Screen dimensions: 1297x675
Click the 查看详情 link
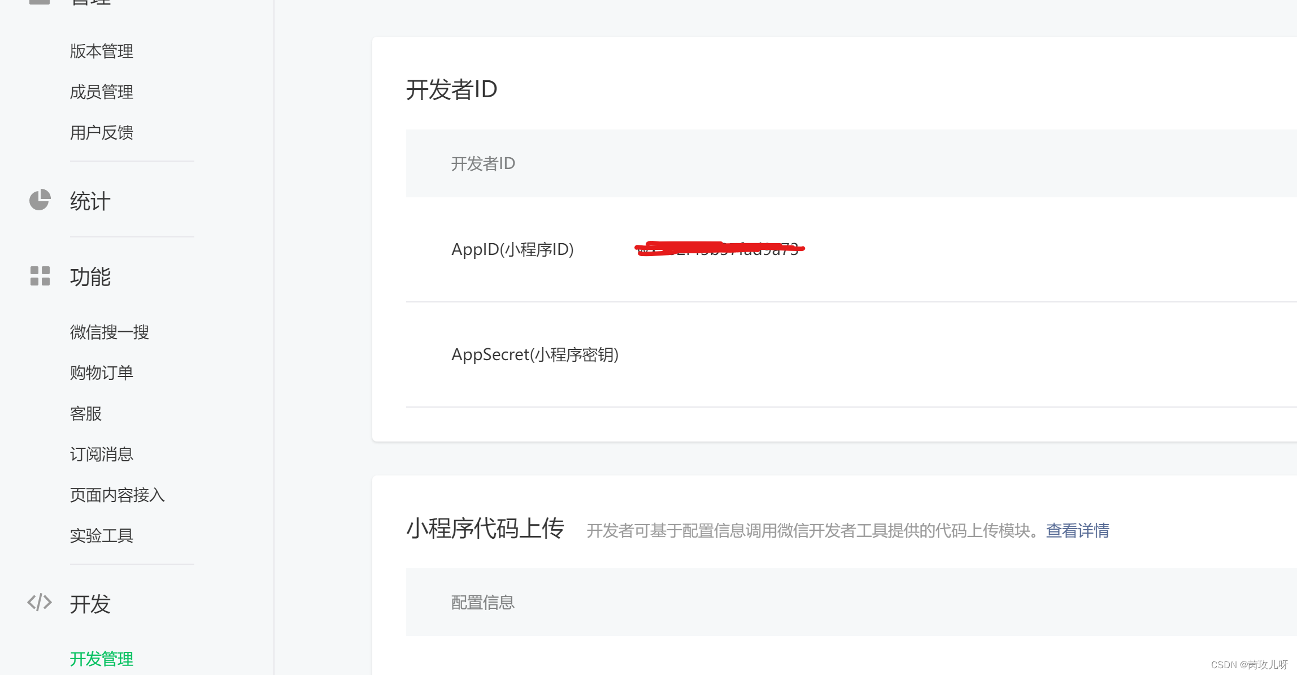pos(1078,531)
